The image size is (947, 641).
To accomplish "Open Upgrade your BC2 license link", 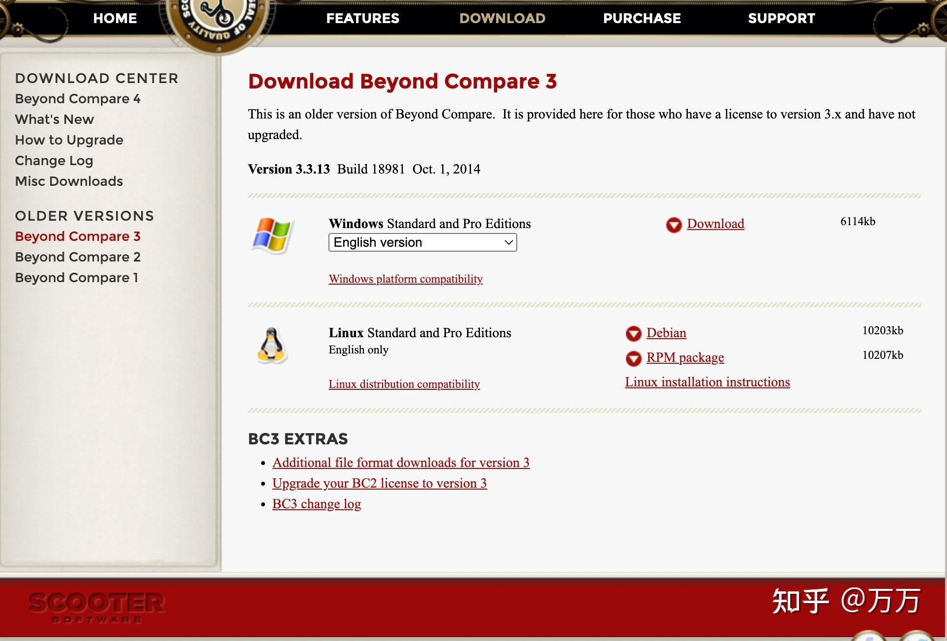I will point(380,483).
